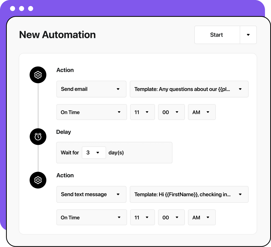Open the hour dropdown showing 11 for the email
The image size is (271, 247).
(x=142, y=112)
